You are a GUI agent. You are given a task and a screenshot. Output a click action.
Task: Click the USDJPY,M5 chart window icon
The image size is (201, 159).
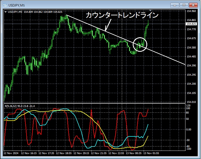pyautogui.click(x=5, y=5)
